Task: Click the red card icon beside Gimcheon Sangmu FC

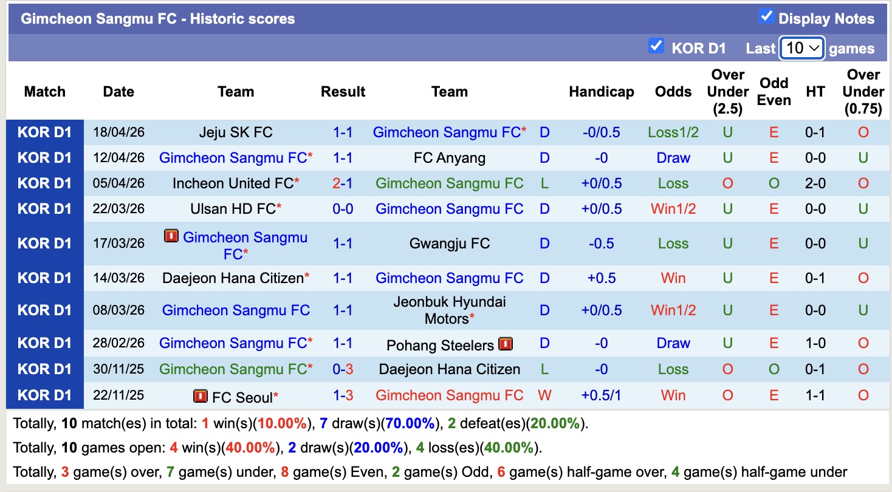Action: pyautogui.click(x=172, y=237)
